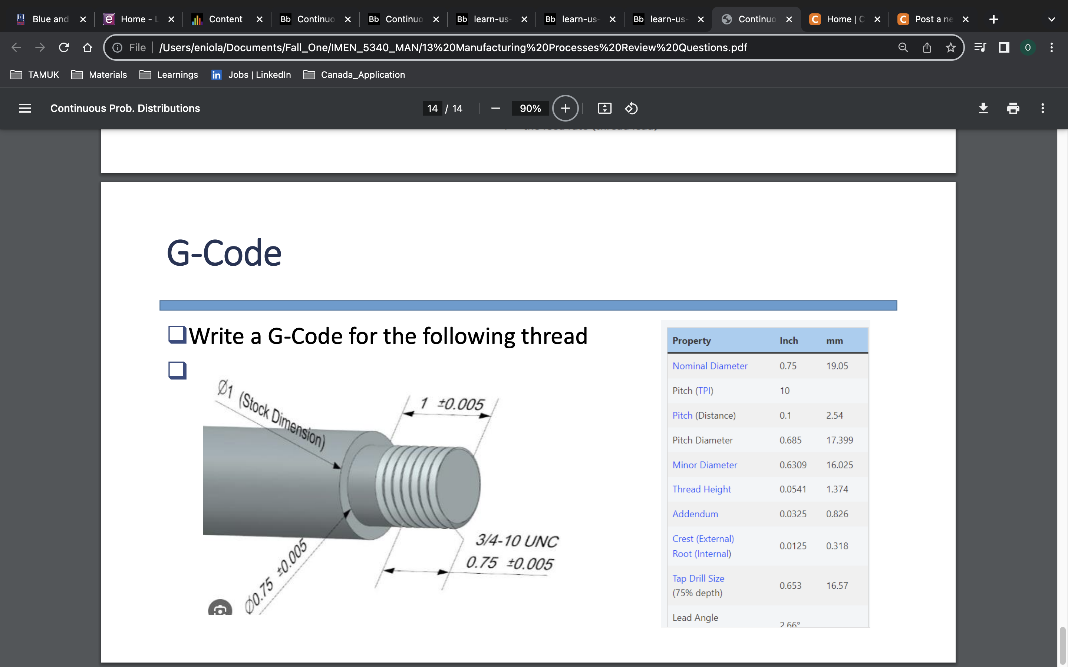1068x667 pixels.
Task: Print the current PDF document
Action: [1013, 108]
